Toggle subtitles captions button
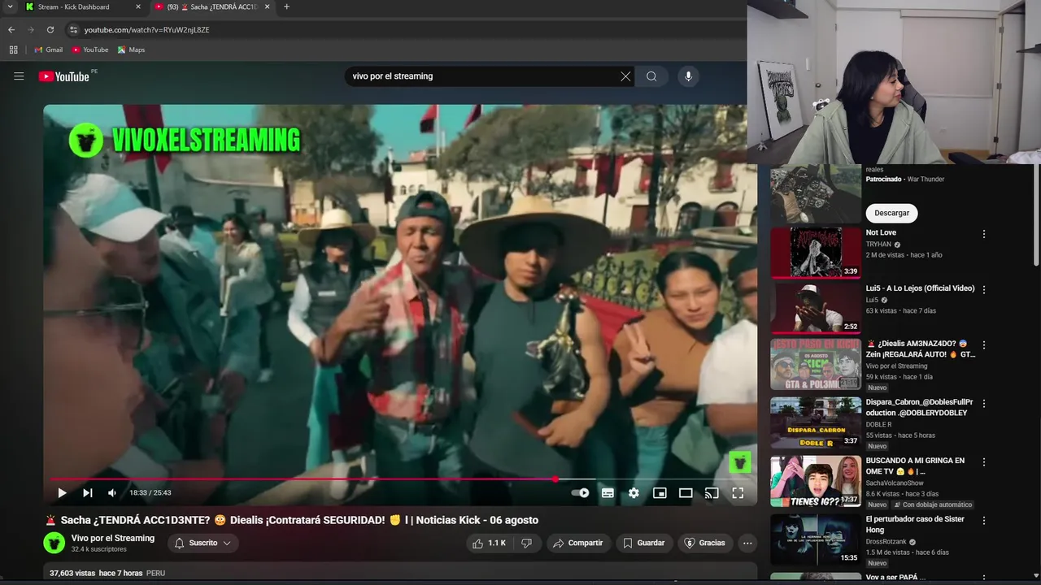 tap(608, 492)
